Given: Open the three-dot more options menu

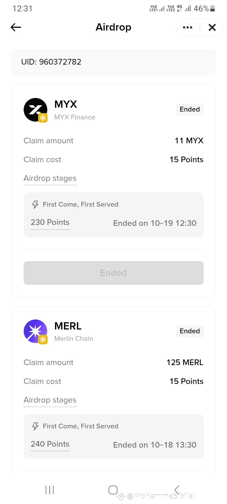Looking at the screenshot, I should point(188,27).
